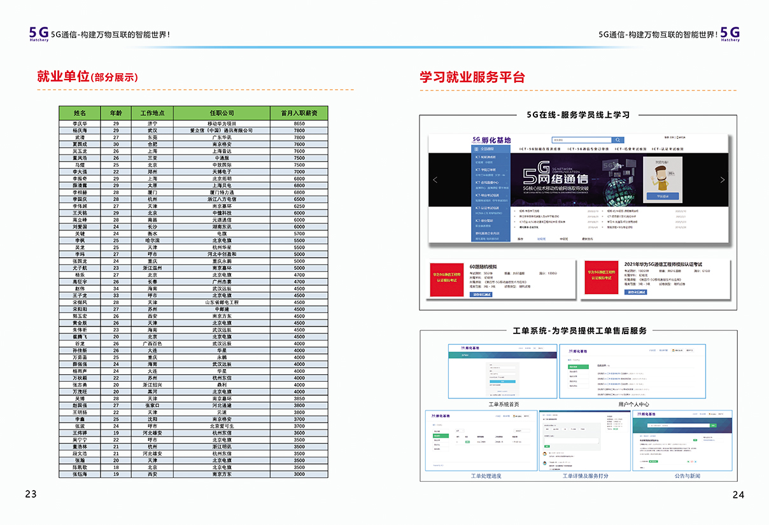Click the 工单系统-为学员提供工单售后服务 panel title
This screenshot has height=525, width=769.
(579, 330)
